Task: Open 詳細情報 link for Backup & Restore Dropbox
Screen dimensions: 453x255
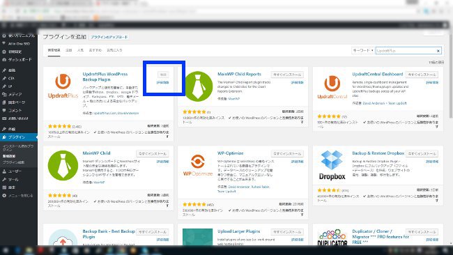Action: [x=432, y=162]
